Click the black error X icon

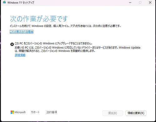[12, 44]
